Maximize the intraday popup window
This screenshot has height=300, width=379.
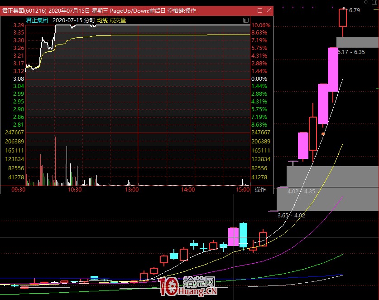click(x=260, y=10)
